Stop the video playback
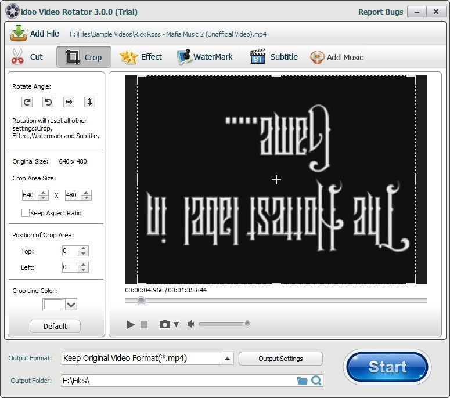Screen dimensions: 450x398 (144, 324)
